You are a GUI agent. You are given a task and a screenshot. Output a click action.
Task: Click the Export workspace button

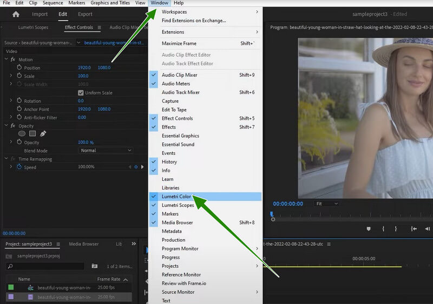pyautogui.click(x=85, y=14)
